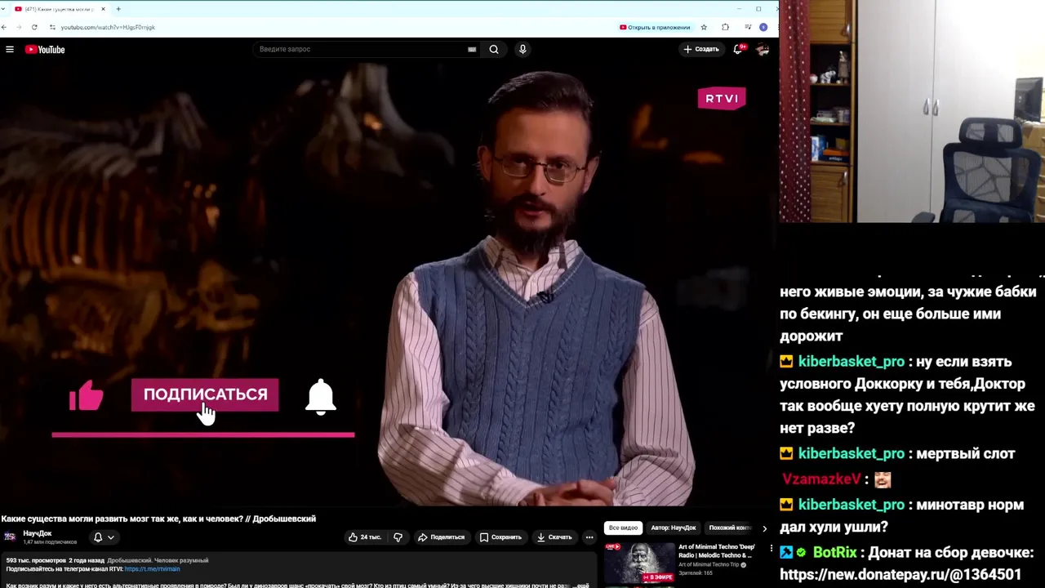Viewport: 1045px width, 588px height.
Task: Start voice search with the microphone icon
Action: (522, 49)
